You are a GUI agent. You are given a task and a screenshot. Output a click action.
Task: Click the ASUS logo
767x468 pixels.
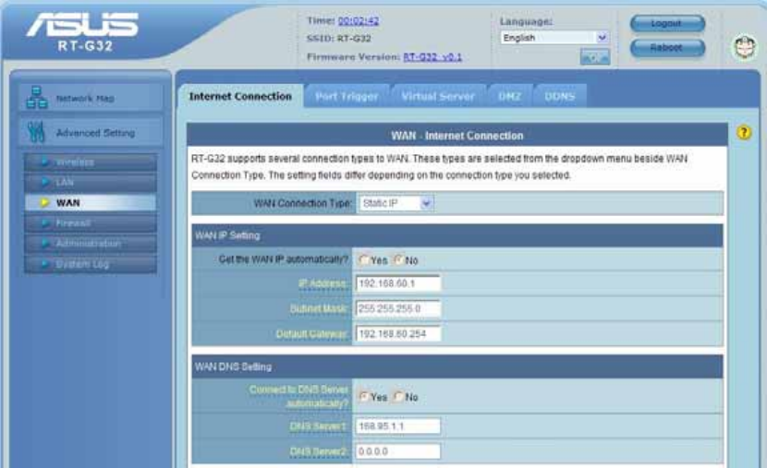tap(82, 25)
